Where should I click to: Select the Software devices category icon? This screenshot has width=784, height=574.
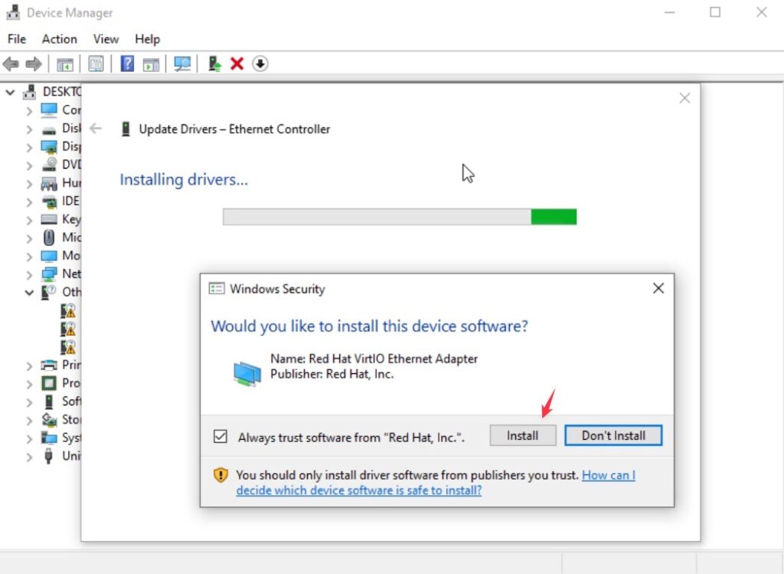tap(49, 402)
